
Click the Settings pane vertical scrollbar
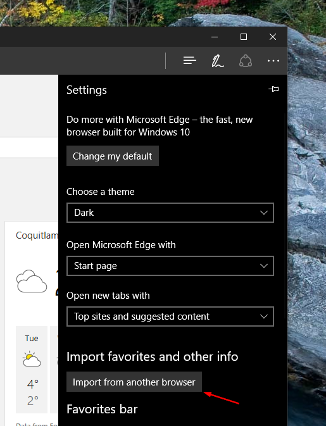pos(285,215)
